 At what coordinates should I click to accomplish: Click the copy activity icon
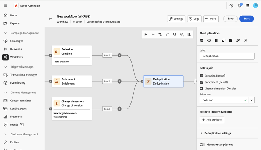(x=223, y=40)
